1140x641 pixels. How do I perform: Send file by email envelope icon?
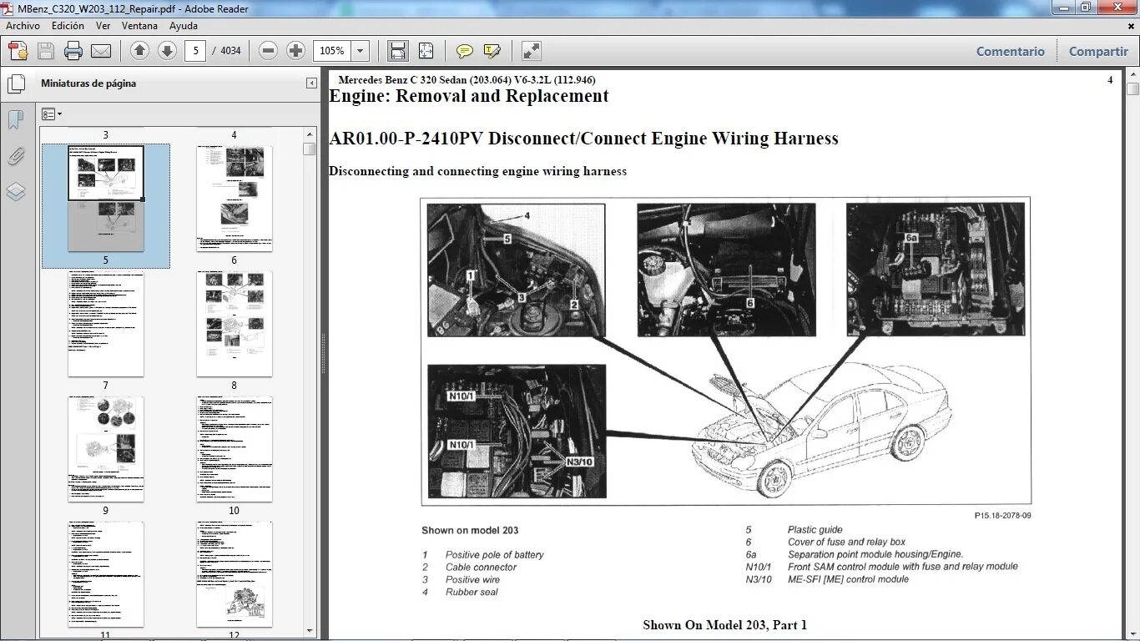[x=101, y=51]
